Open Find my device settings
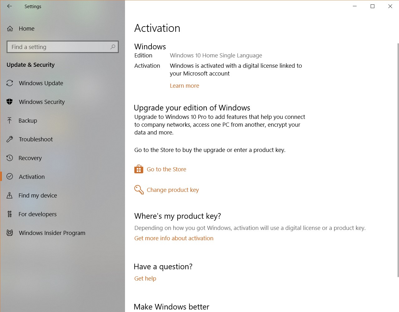 62,195
